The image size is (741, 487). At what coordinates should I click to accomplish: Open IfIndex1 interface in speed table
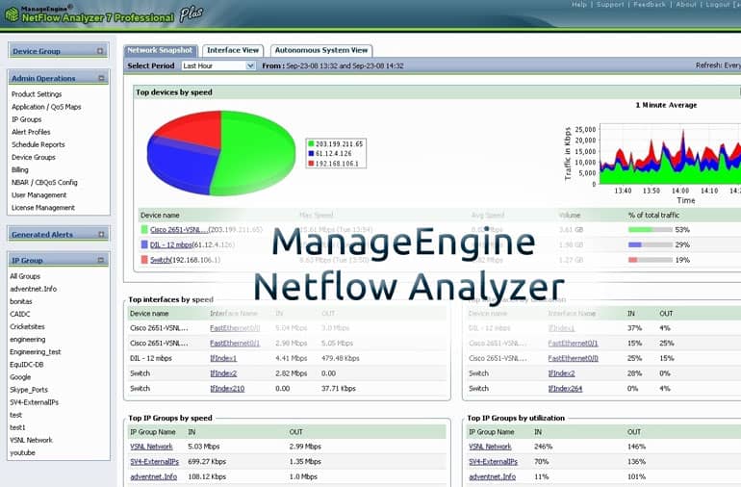[x=223, y=358]
